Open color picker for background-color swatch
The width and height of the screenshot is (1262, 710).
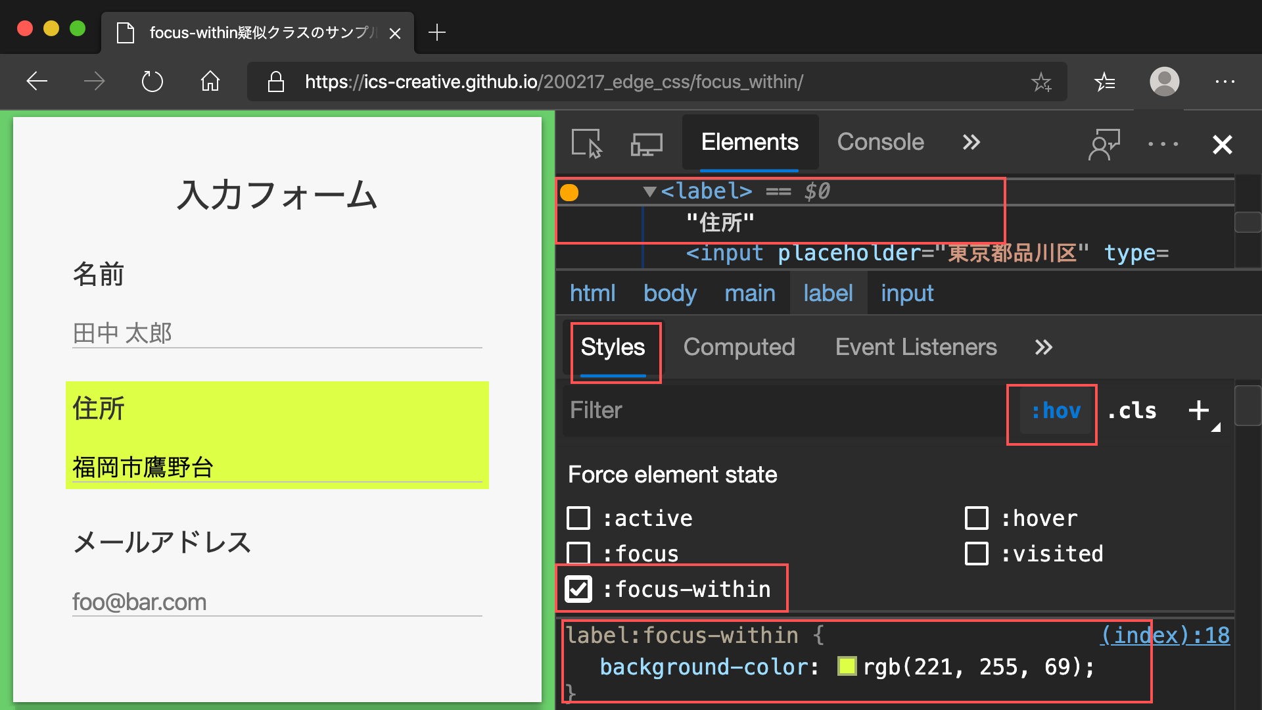coord(847,667)
